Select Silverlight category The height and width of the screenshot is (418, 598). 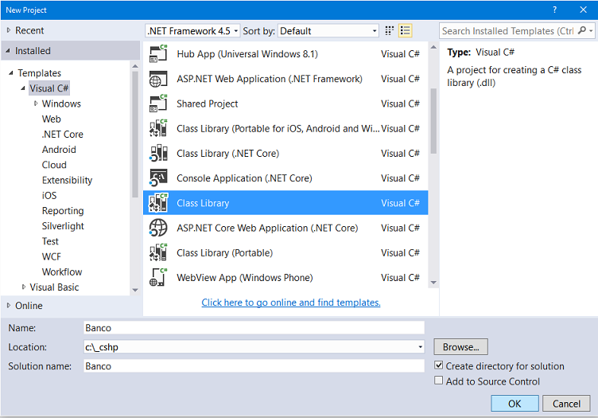(63, 226)
